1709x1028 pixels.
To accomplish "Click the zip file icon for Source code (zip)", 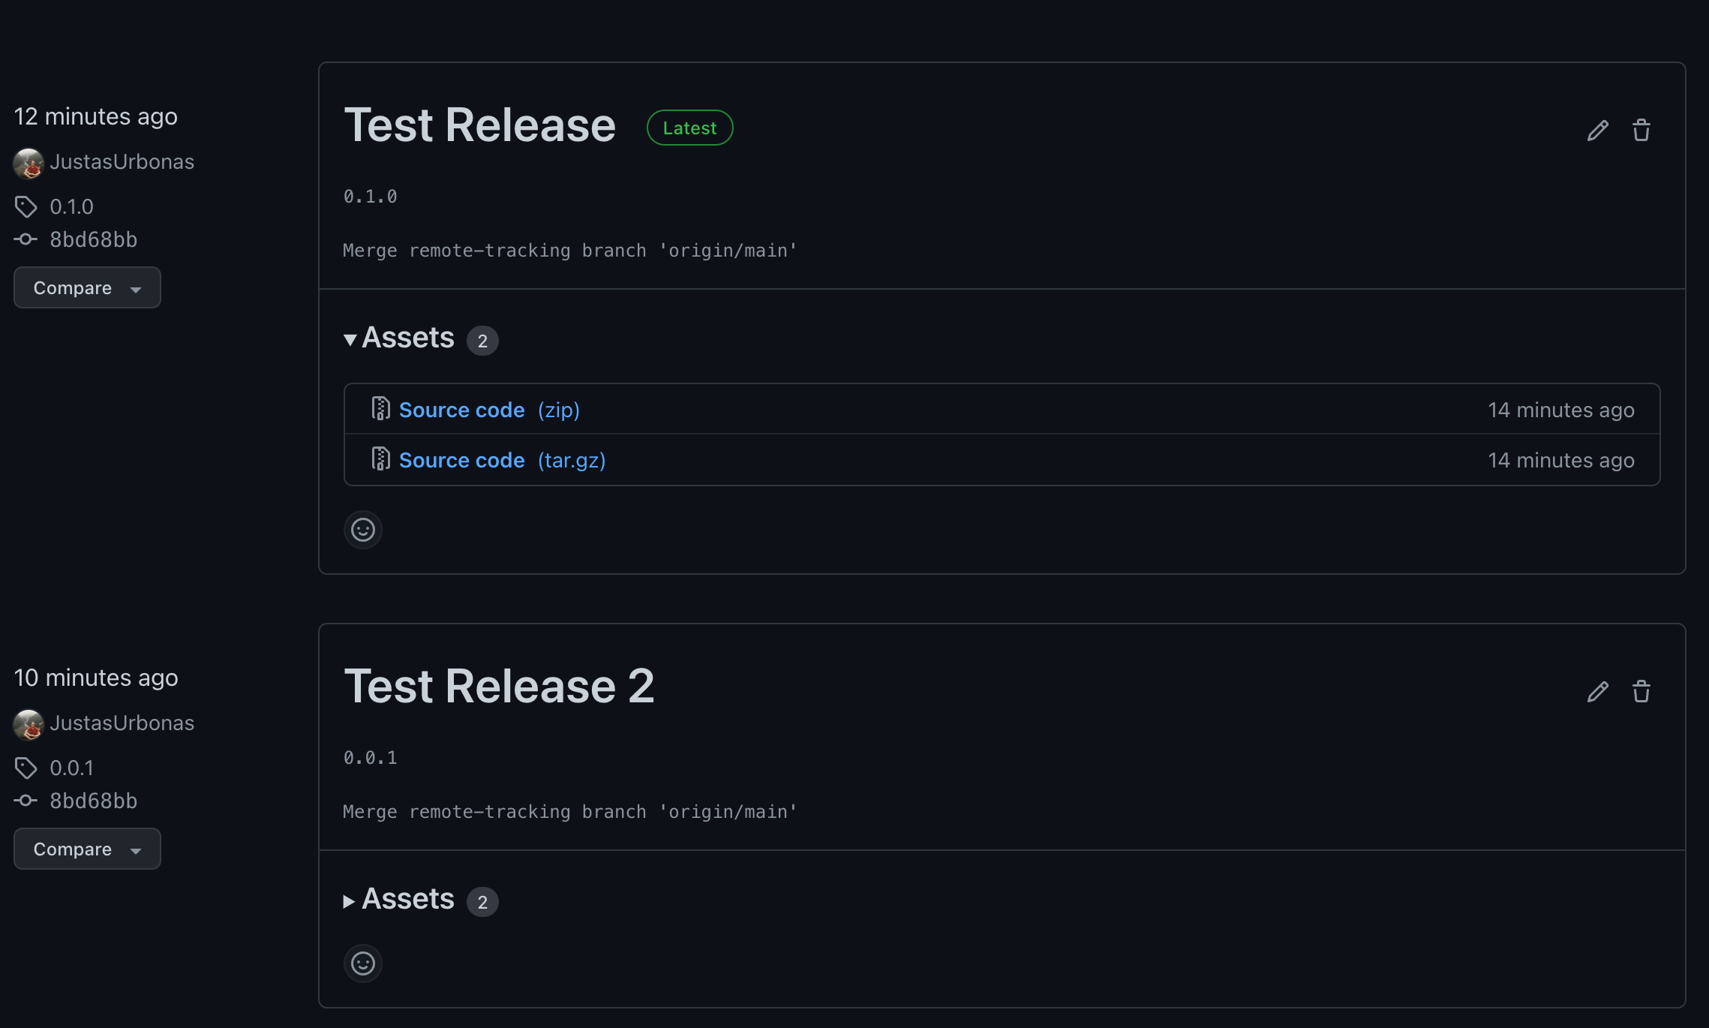I will (380, 409).
